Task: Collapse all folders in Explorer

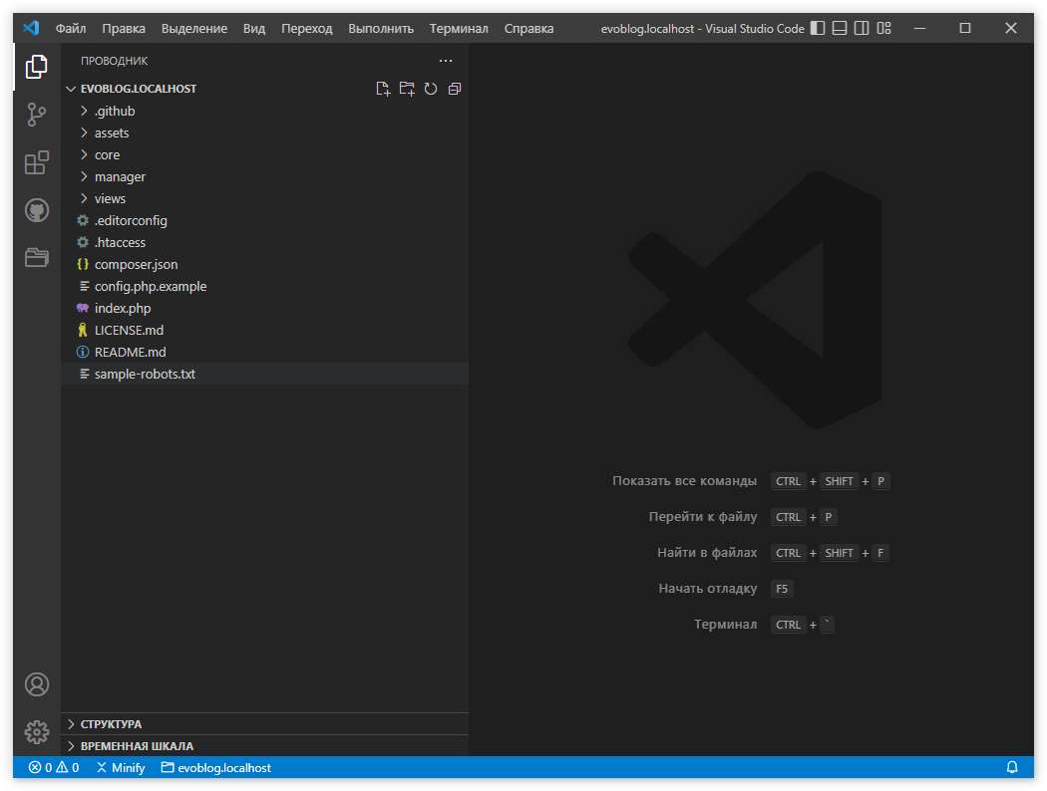Action: [454, 88]
